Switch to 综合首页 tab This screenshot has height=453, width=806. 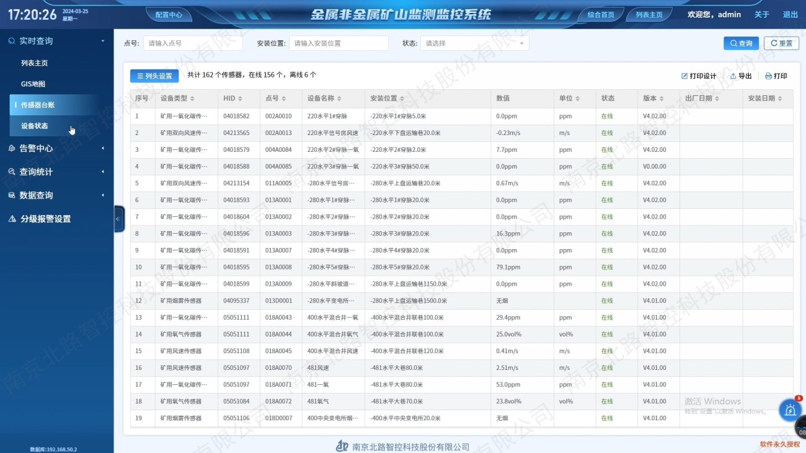[600, 15]
